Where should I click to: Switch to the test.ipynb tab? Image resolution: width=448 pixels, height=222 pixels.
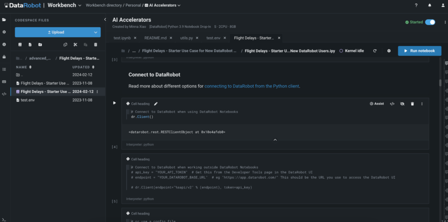click(122, 38)
